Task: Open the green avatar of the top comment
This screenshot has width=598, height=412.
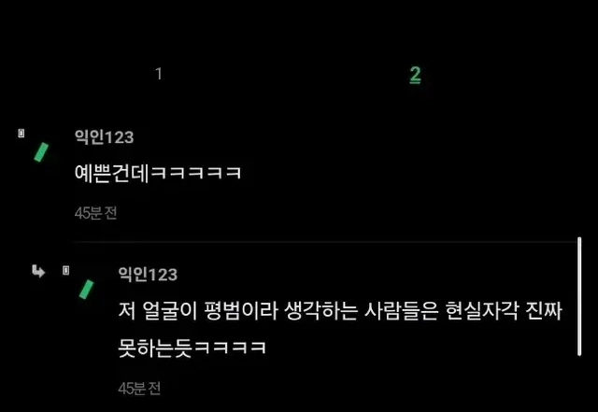Action: click(41, 152)
